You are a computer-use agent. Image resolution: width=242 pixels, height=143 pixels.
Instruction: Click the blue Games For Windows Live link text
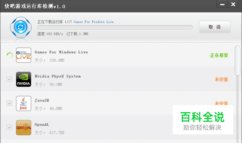[94, 22]
